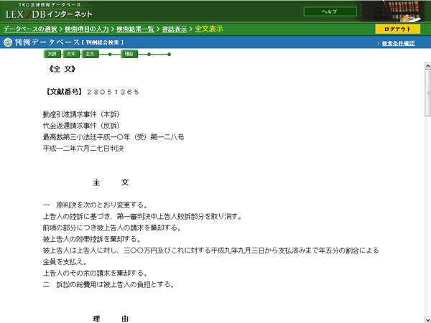Screen dimensions: 431x323
Task: Click the scrollbar up arrow
Action: [x=427, y=65]
